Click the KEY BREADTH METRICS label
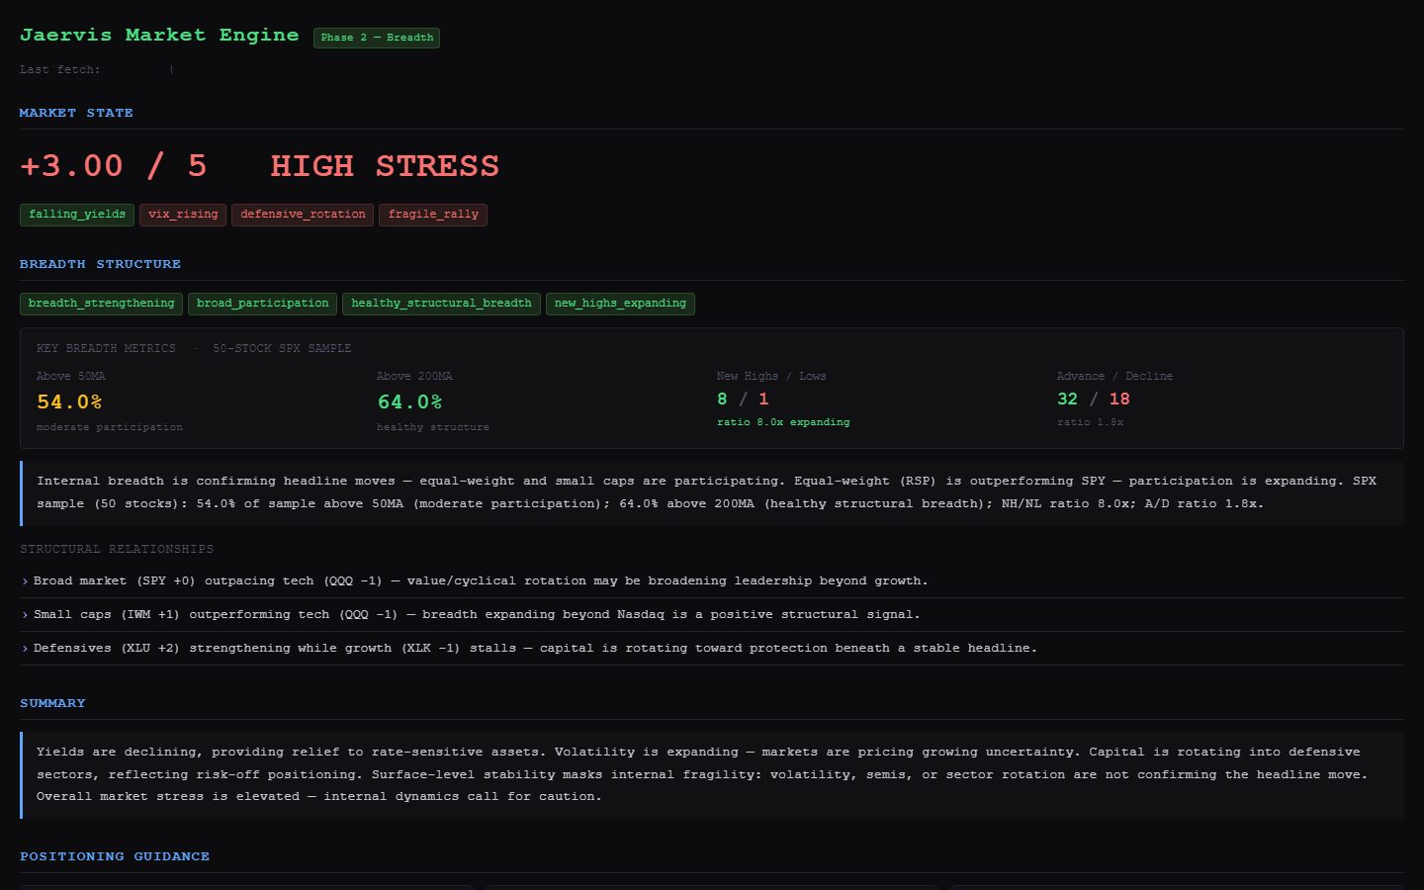The height and width of the screenshot is (890, 1424). [106, 349]
